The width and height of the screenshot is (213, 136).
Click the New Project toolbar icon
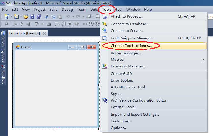(x=7, y=16)
